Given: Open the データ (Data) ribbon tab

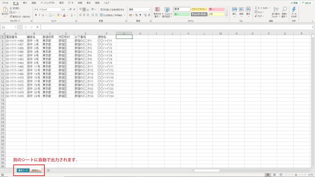Looking at the screenshot, I should pyautogui.click(x=71, y=3).
